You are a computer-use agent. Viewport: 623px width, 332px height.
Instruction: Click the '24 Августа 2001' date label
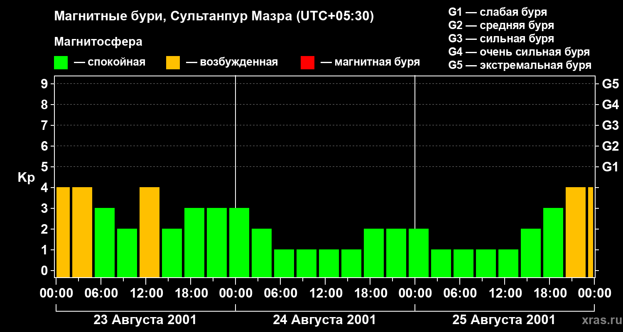coord(324,320)
